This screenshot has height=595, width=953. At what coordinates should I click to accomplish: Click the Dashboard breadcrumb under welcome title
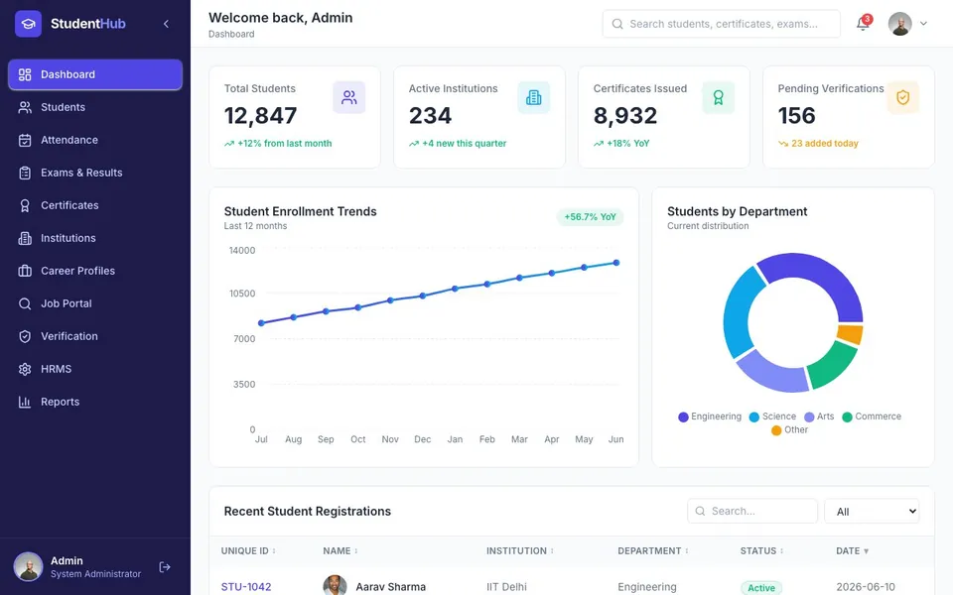231,35
